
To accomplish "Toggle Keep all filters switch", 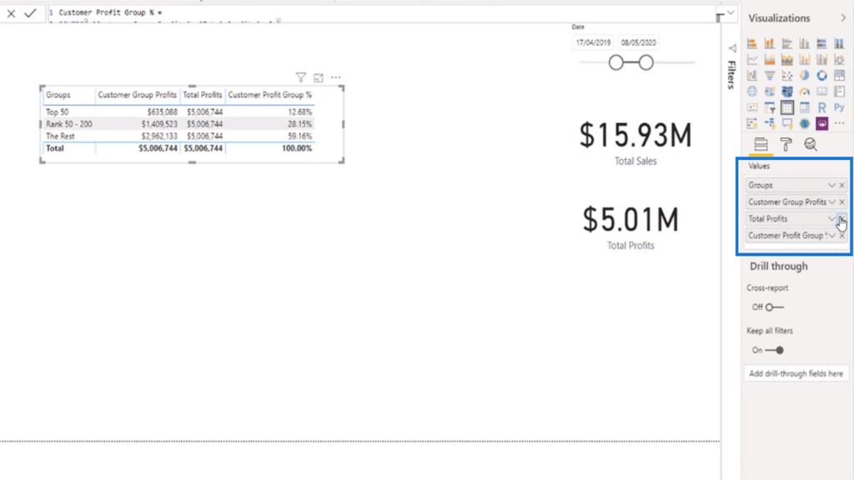I will pyautogui.click(x=774, y=351).
